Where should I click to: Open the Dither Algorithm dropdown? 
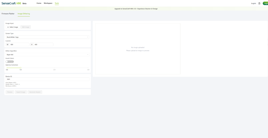point(47,55)
